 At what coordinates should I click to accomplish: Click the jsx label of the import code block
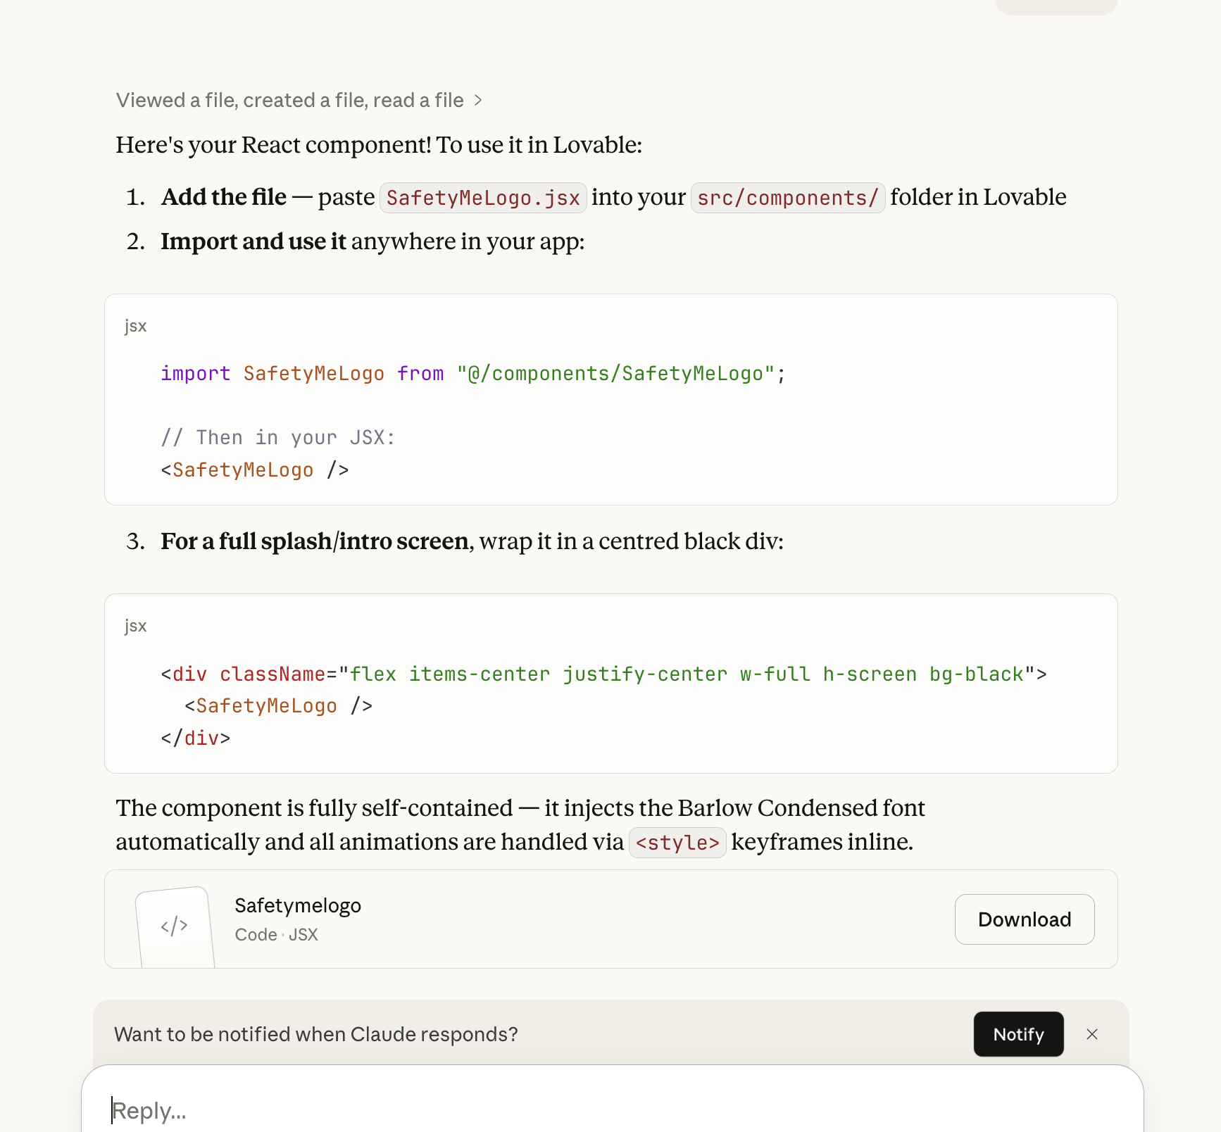tap(136, 326)
